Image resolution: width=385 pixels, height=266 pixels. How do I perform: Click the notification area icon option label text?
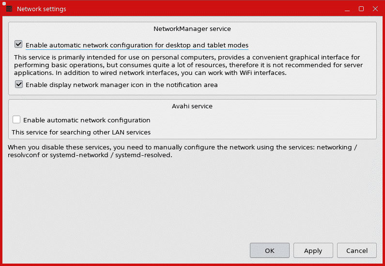[x=122, y=85]
